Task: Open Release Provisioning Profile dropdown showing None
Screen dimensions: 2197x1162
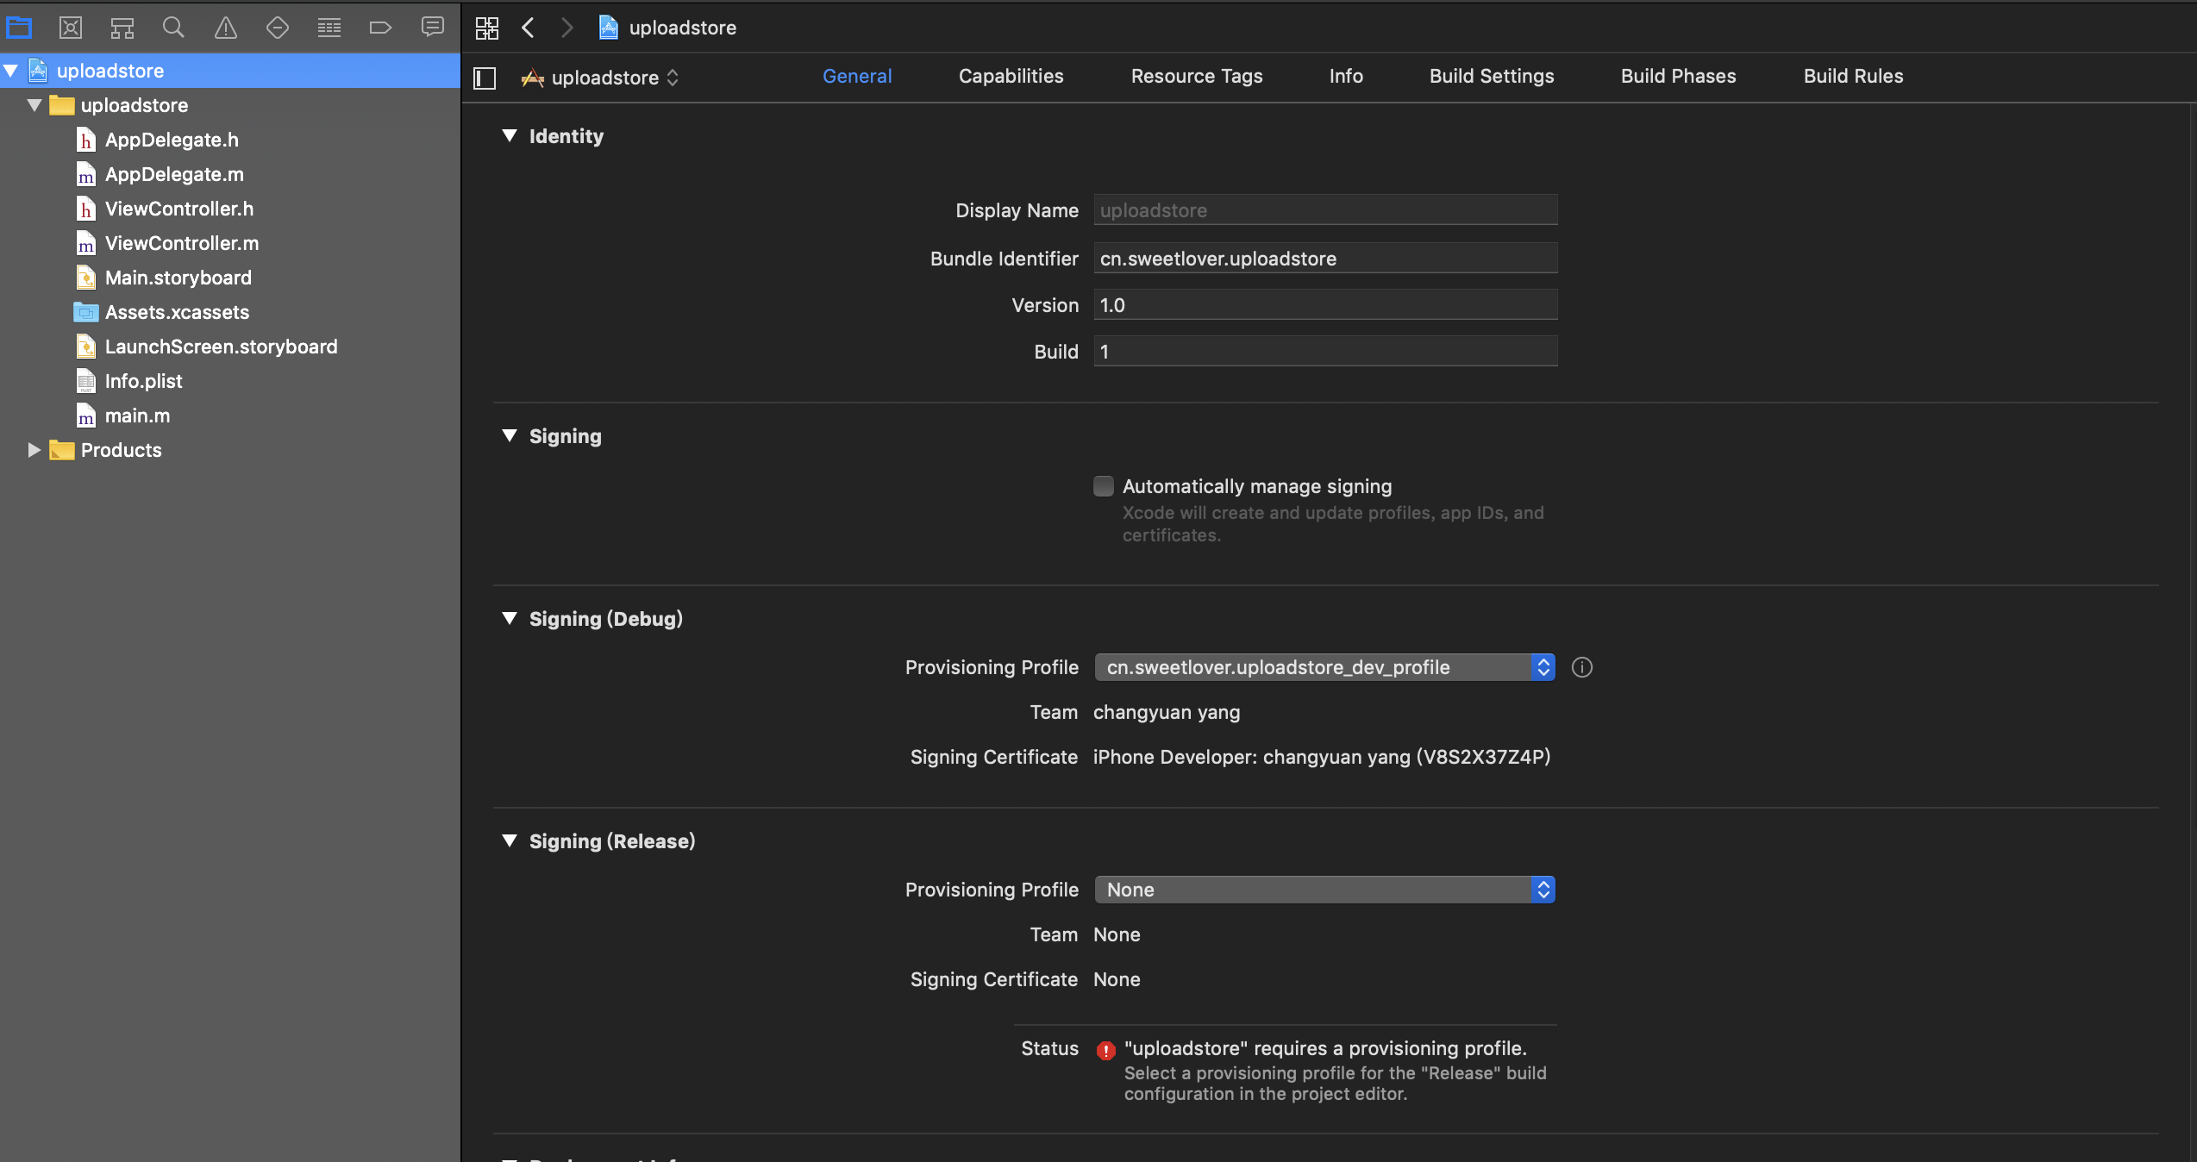Action: tap(1324, 890)
